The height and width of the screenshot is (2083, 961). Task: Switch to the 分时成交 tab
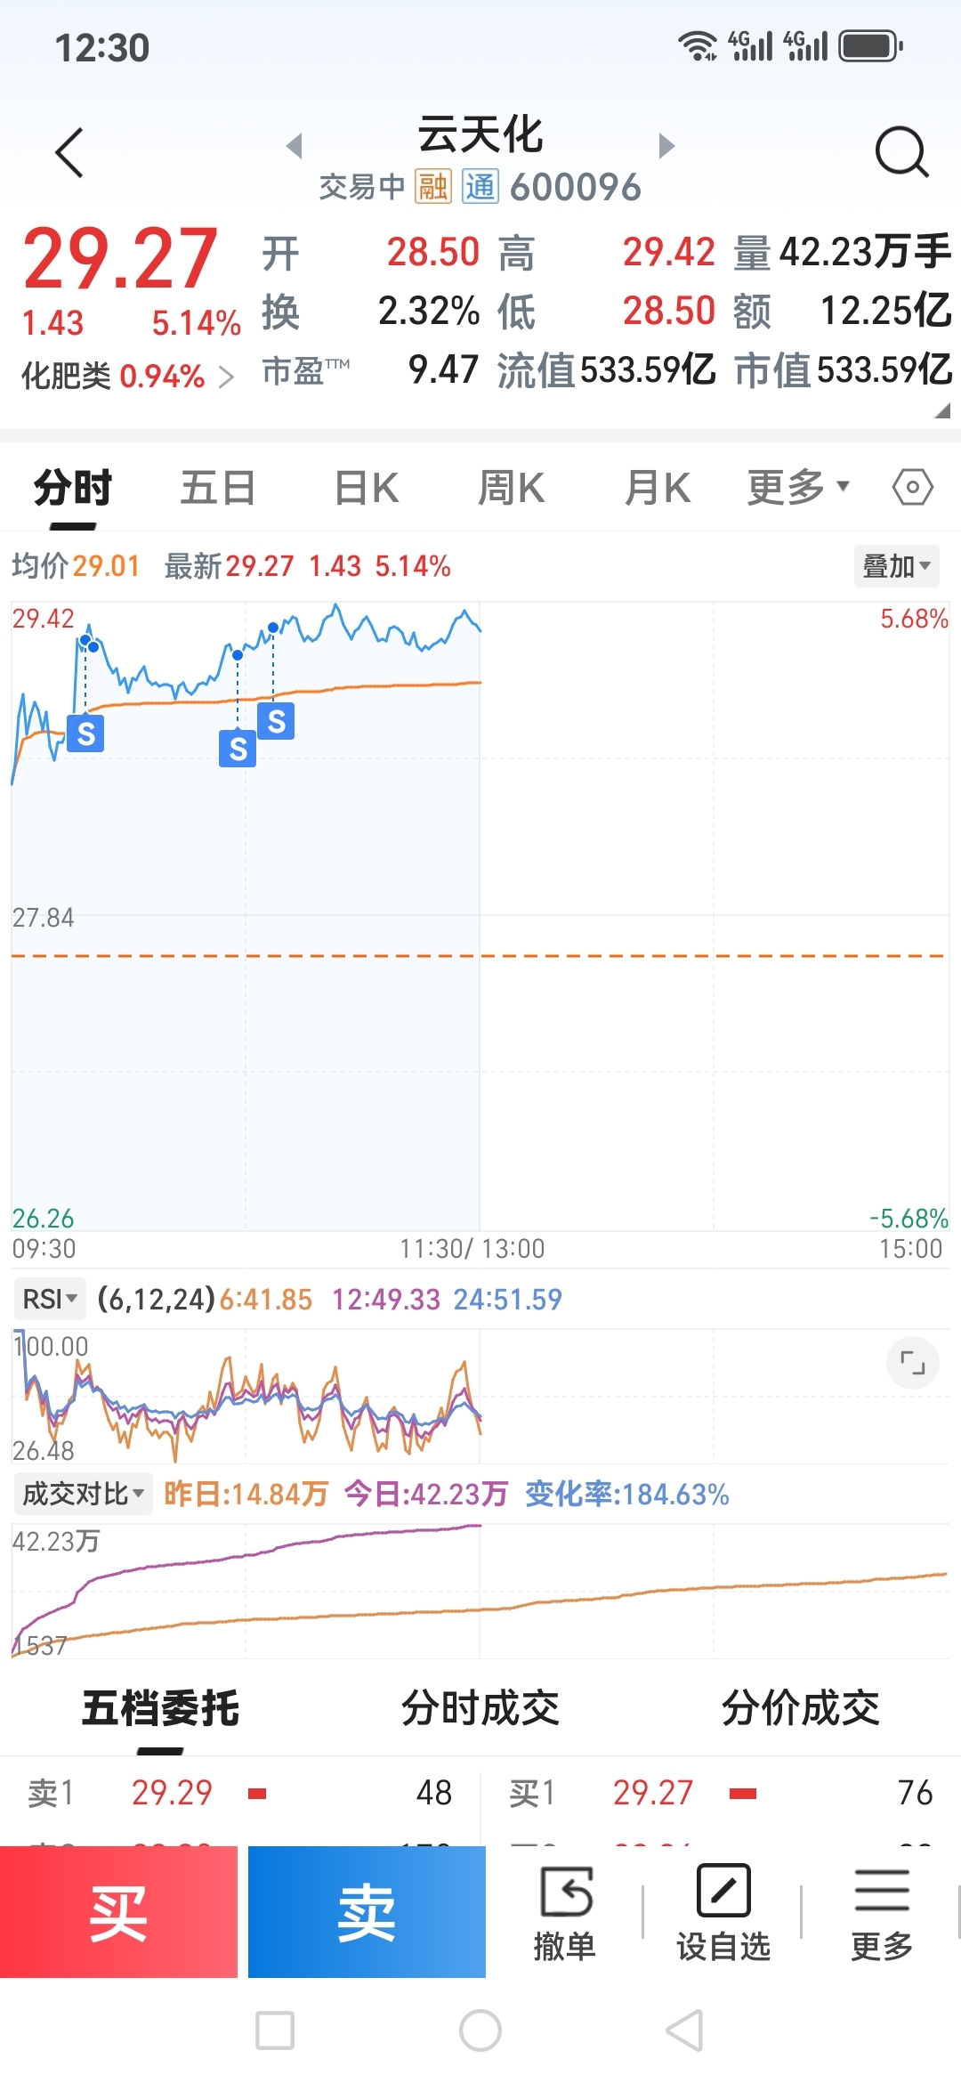tap(480, 1708)
